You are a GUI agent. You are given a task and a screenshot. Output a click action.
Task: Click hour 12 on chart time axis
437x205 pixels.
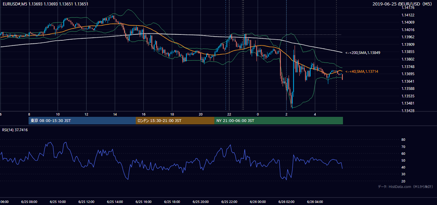(86, 114)
